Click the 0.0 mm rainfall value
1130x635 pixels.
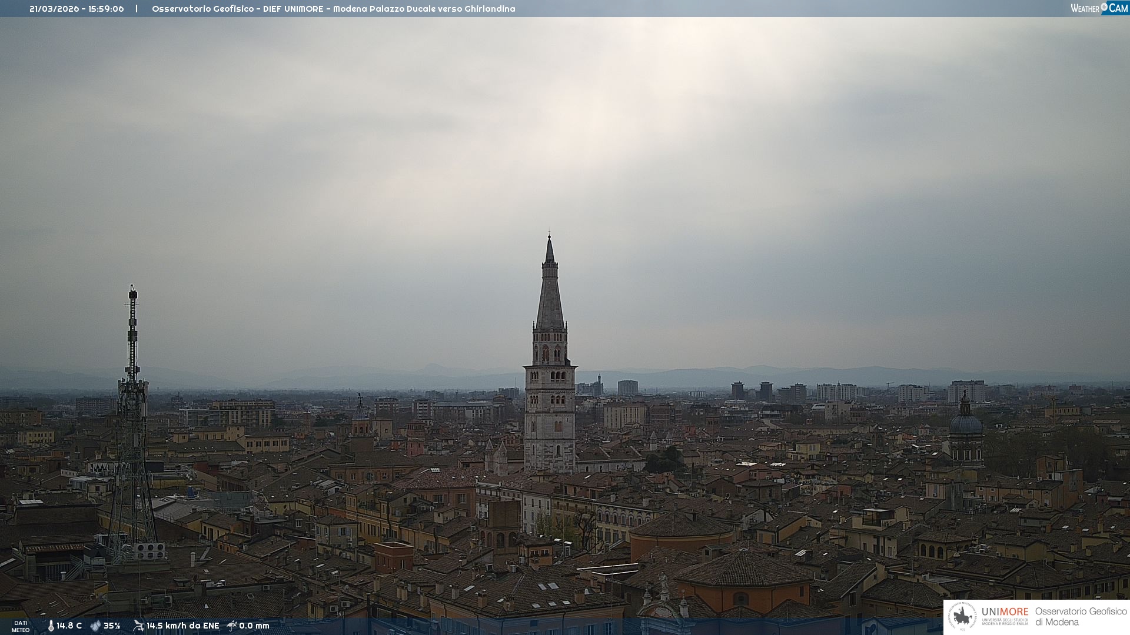click(x=254, y=626)
